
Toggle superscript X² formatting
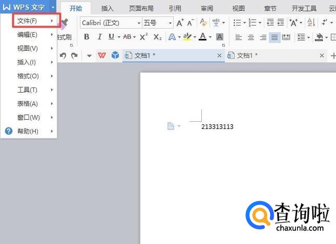144,37
